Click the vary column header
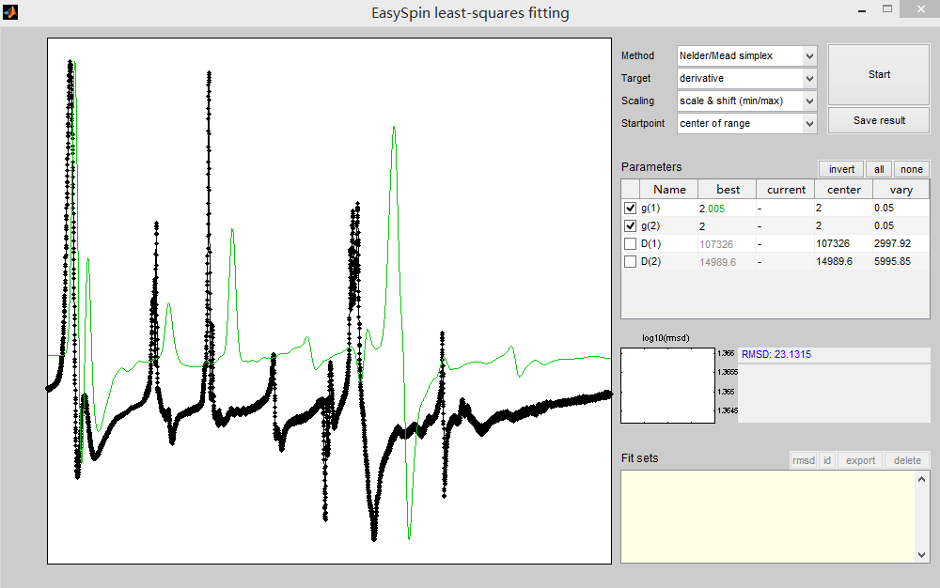Screen dimensions: 940x588 pos(901,190)
